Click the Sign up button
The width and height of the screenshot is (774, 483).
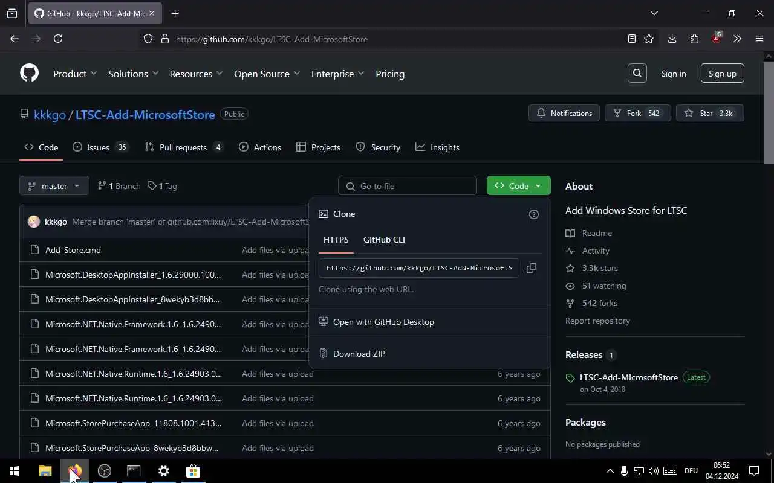[722, 74]
